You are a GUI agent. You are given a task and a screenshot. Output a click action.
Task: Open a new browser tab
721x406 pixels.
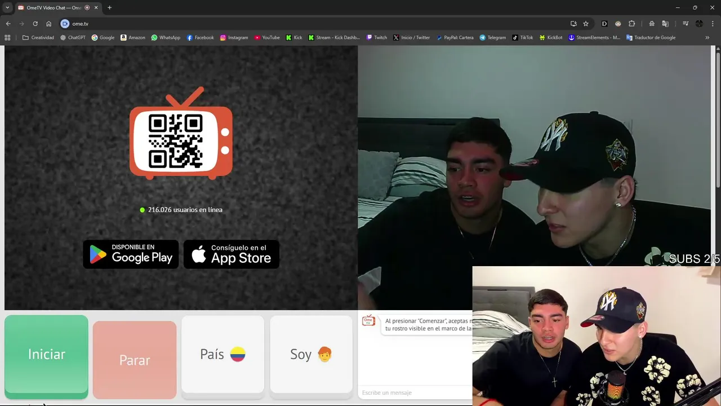109,7
